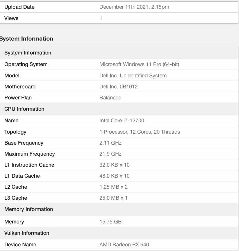Click the CPU Information header row

[119, 109]
